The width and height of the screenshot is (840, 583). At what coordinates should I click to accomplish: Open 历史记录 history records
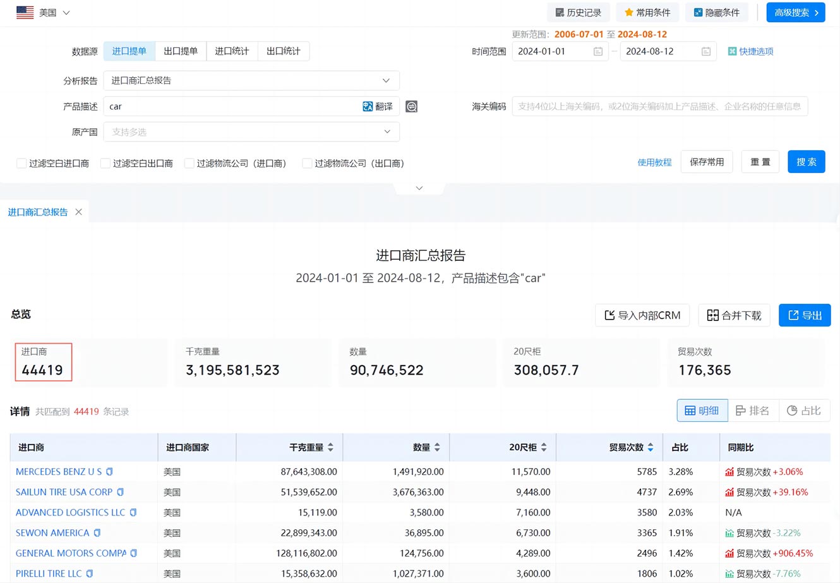pos(579,13)
